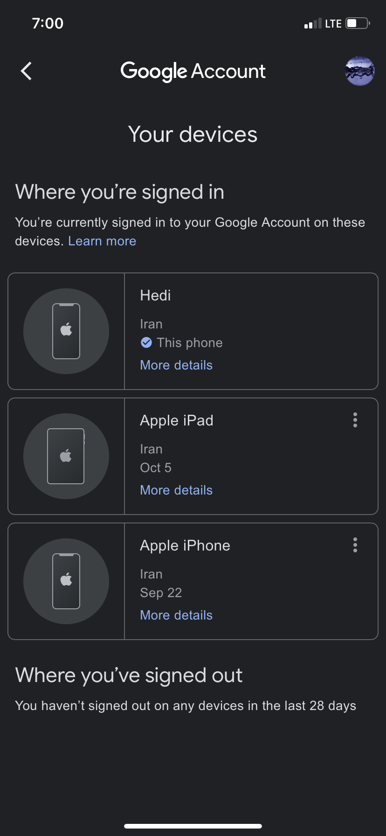The width and height of the screenshot is (386, 836).
Task: Tap the Apple iPad device icon
Action: pos(66,456)
